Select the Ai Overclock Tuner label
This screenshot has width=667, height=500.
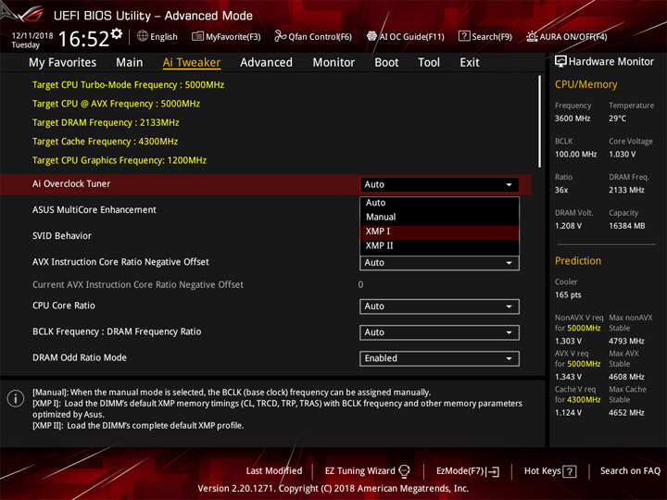(71, 184)
